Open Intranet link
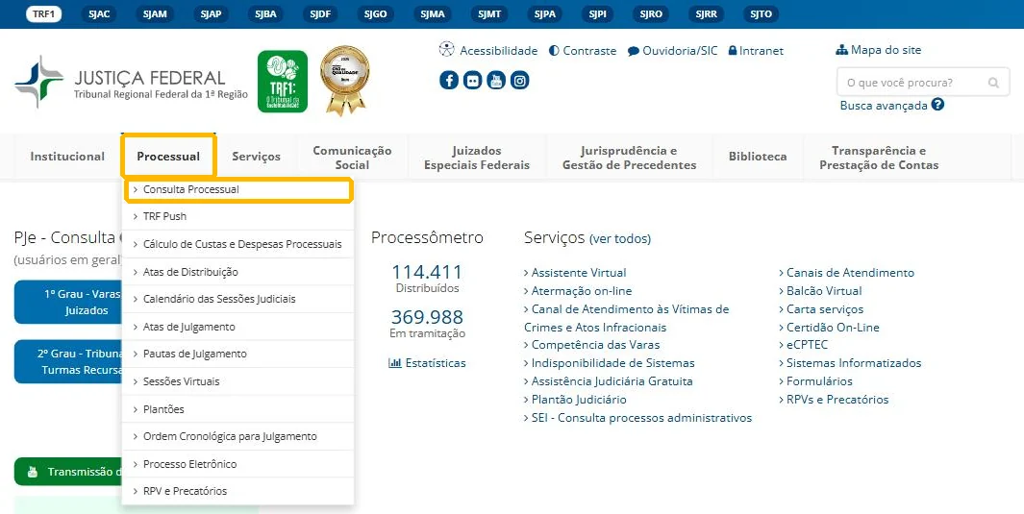This screenshot has height=514, width=1024. 756,50
